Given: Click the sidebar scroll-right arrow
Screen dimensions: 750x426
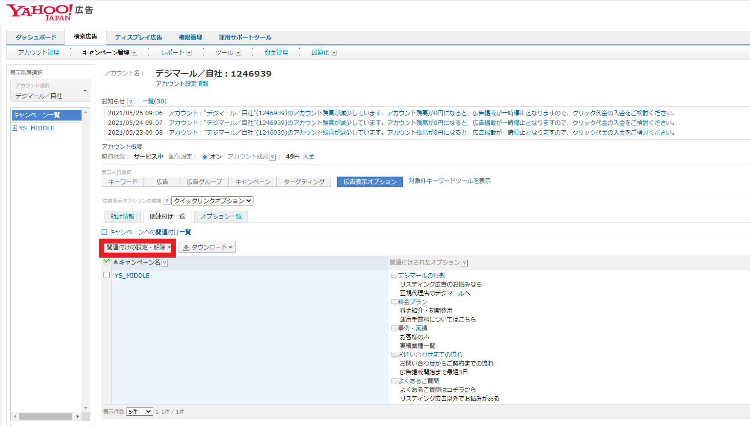Looking at the screenshot, I should (78, 417).
